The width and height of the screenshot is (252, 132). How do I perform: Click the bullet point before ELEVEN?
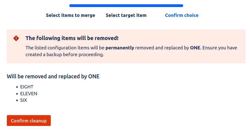click(x=17, y=94)
